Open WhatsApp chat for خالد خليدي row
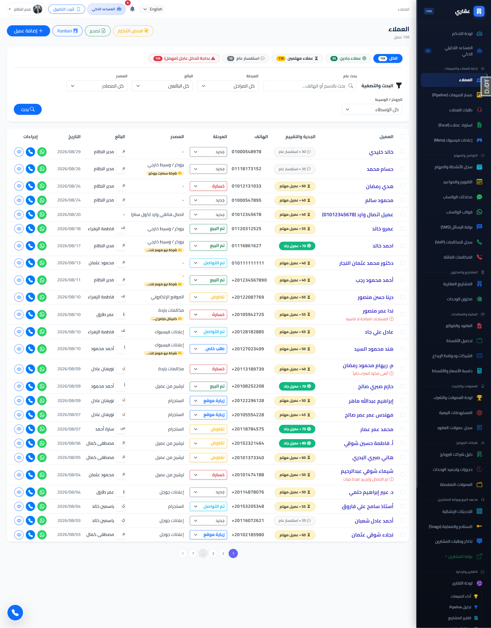 (x=42, y=152)
